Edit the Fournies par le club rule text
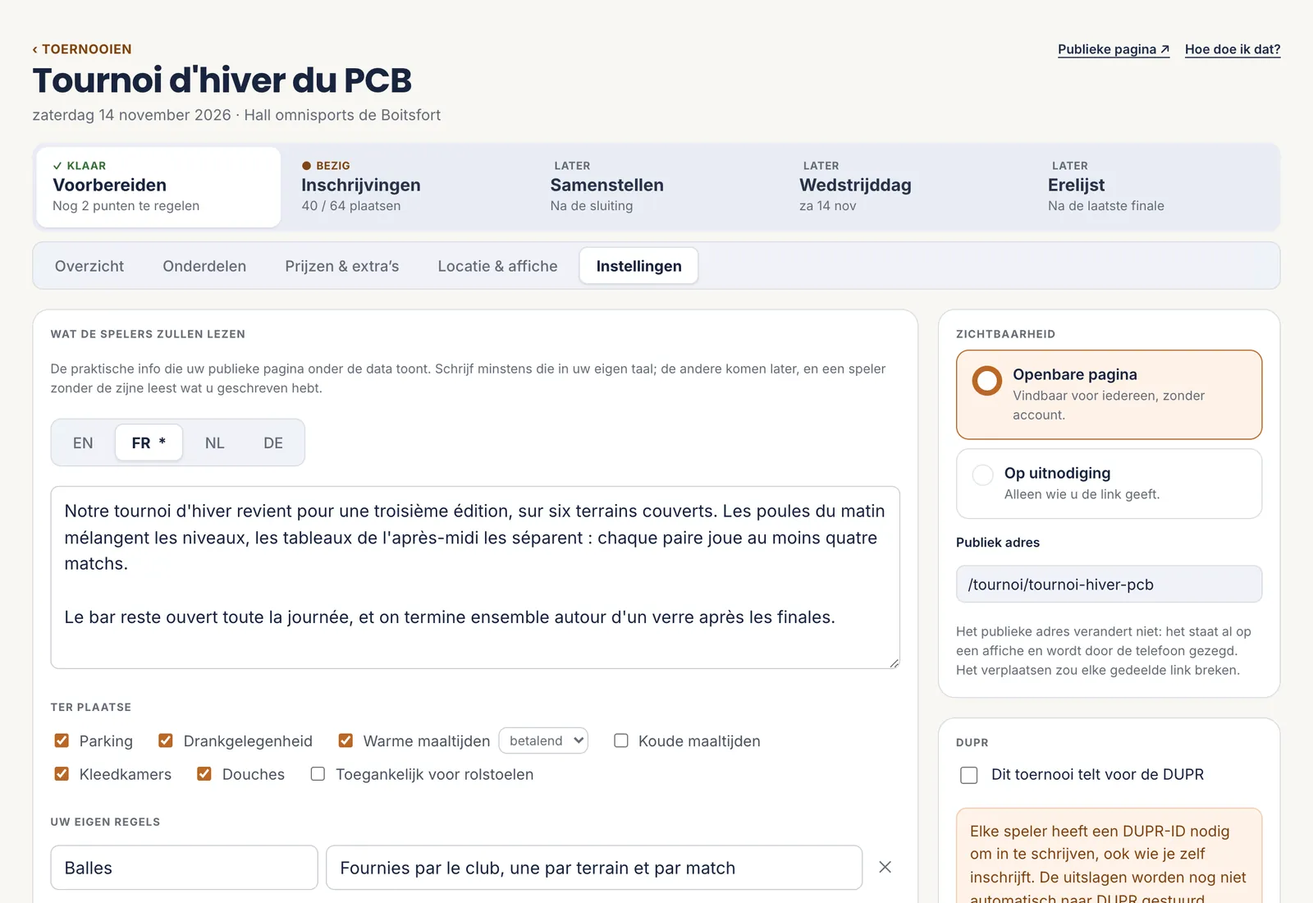Viewport: 1313px width, 903px height. point(594,868)
